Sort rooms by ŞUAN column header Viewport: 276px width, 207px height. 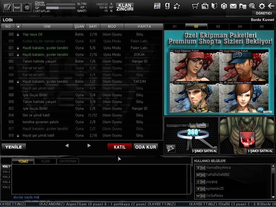tap(79, 26)
